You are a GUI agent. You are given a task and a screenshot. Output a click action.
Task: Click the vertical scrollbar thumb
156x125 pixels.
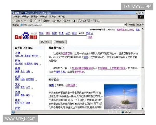pos(143,49)
